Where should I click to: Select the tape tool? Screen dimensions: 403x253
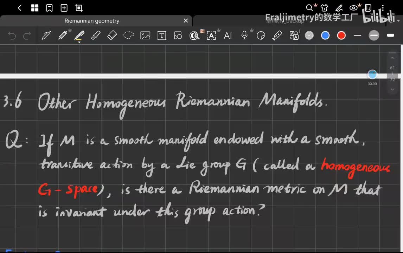[194, 35]
